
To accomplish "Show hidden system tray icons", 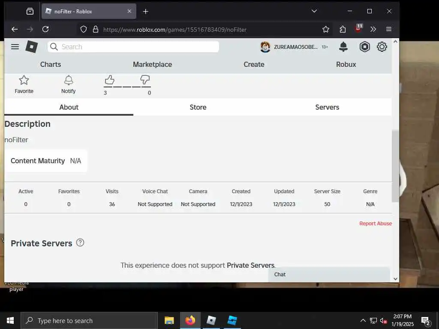I will coord(363,320).
